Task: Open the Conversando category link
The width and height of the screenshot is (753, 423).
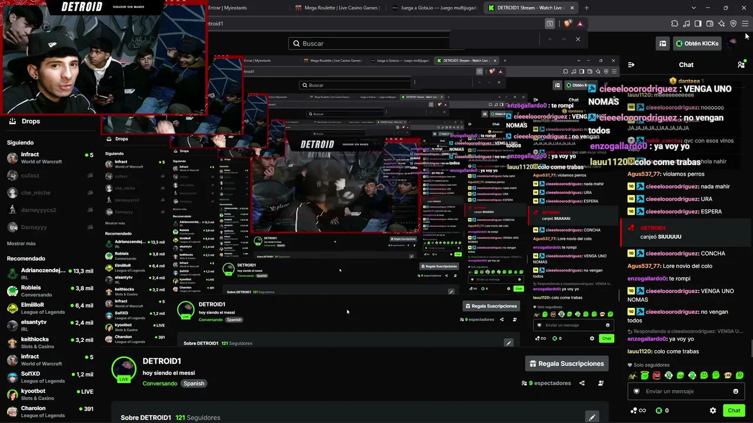Action: 159,384
